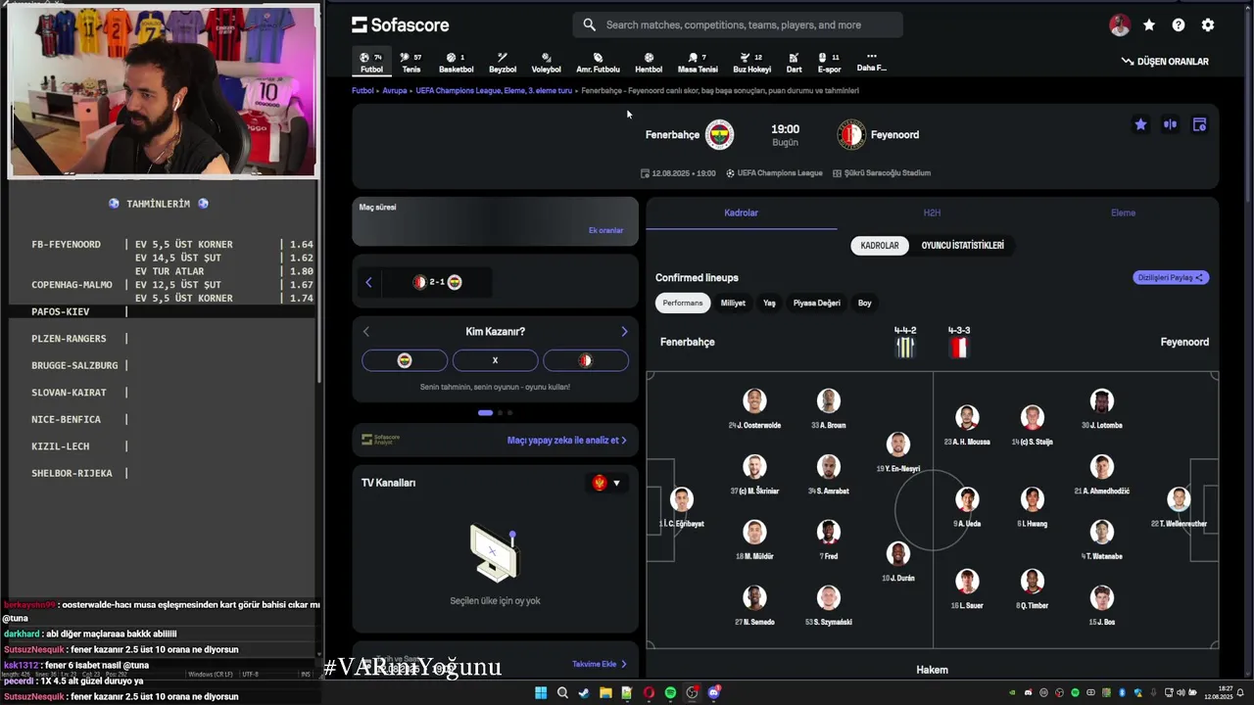Viewport: 1254px width, 705px height.
Task: Open favorites star in header
Action: click(1149, 25)
